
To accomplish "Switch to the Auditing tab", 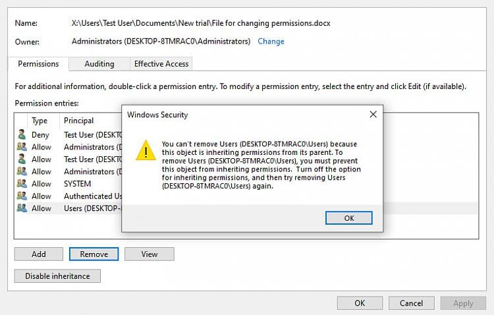I will 99,64.
